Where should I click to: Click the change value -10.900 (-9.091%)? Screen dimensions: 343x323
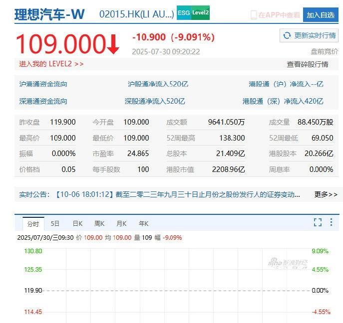[x=173, y=37]
